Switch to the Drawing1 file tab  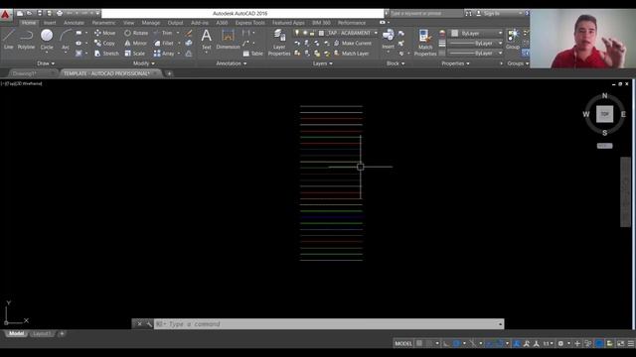(32, 73)
